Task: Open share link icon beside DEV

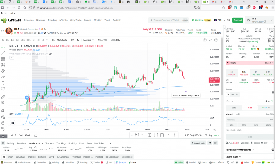Action: (73, 33)
